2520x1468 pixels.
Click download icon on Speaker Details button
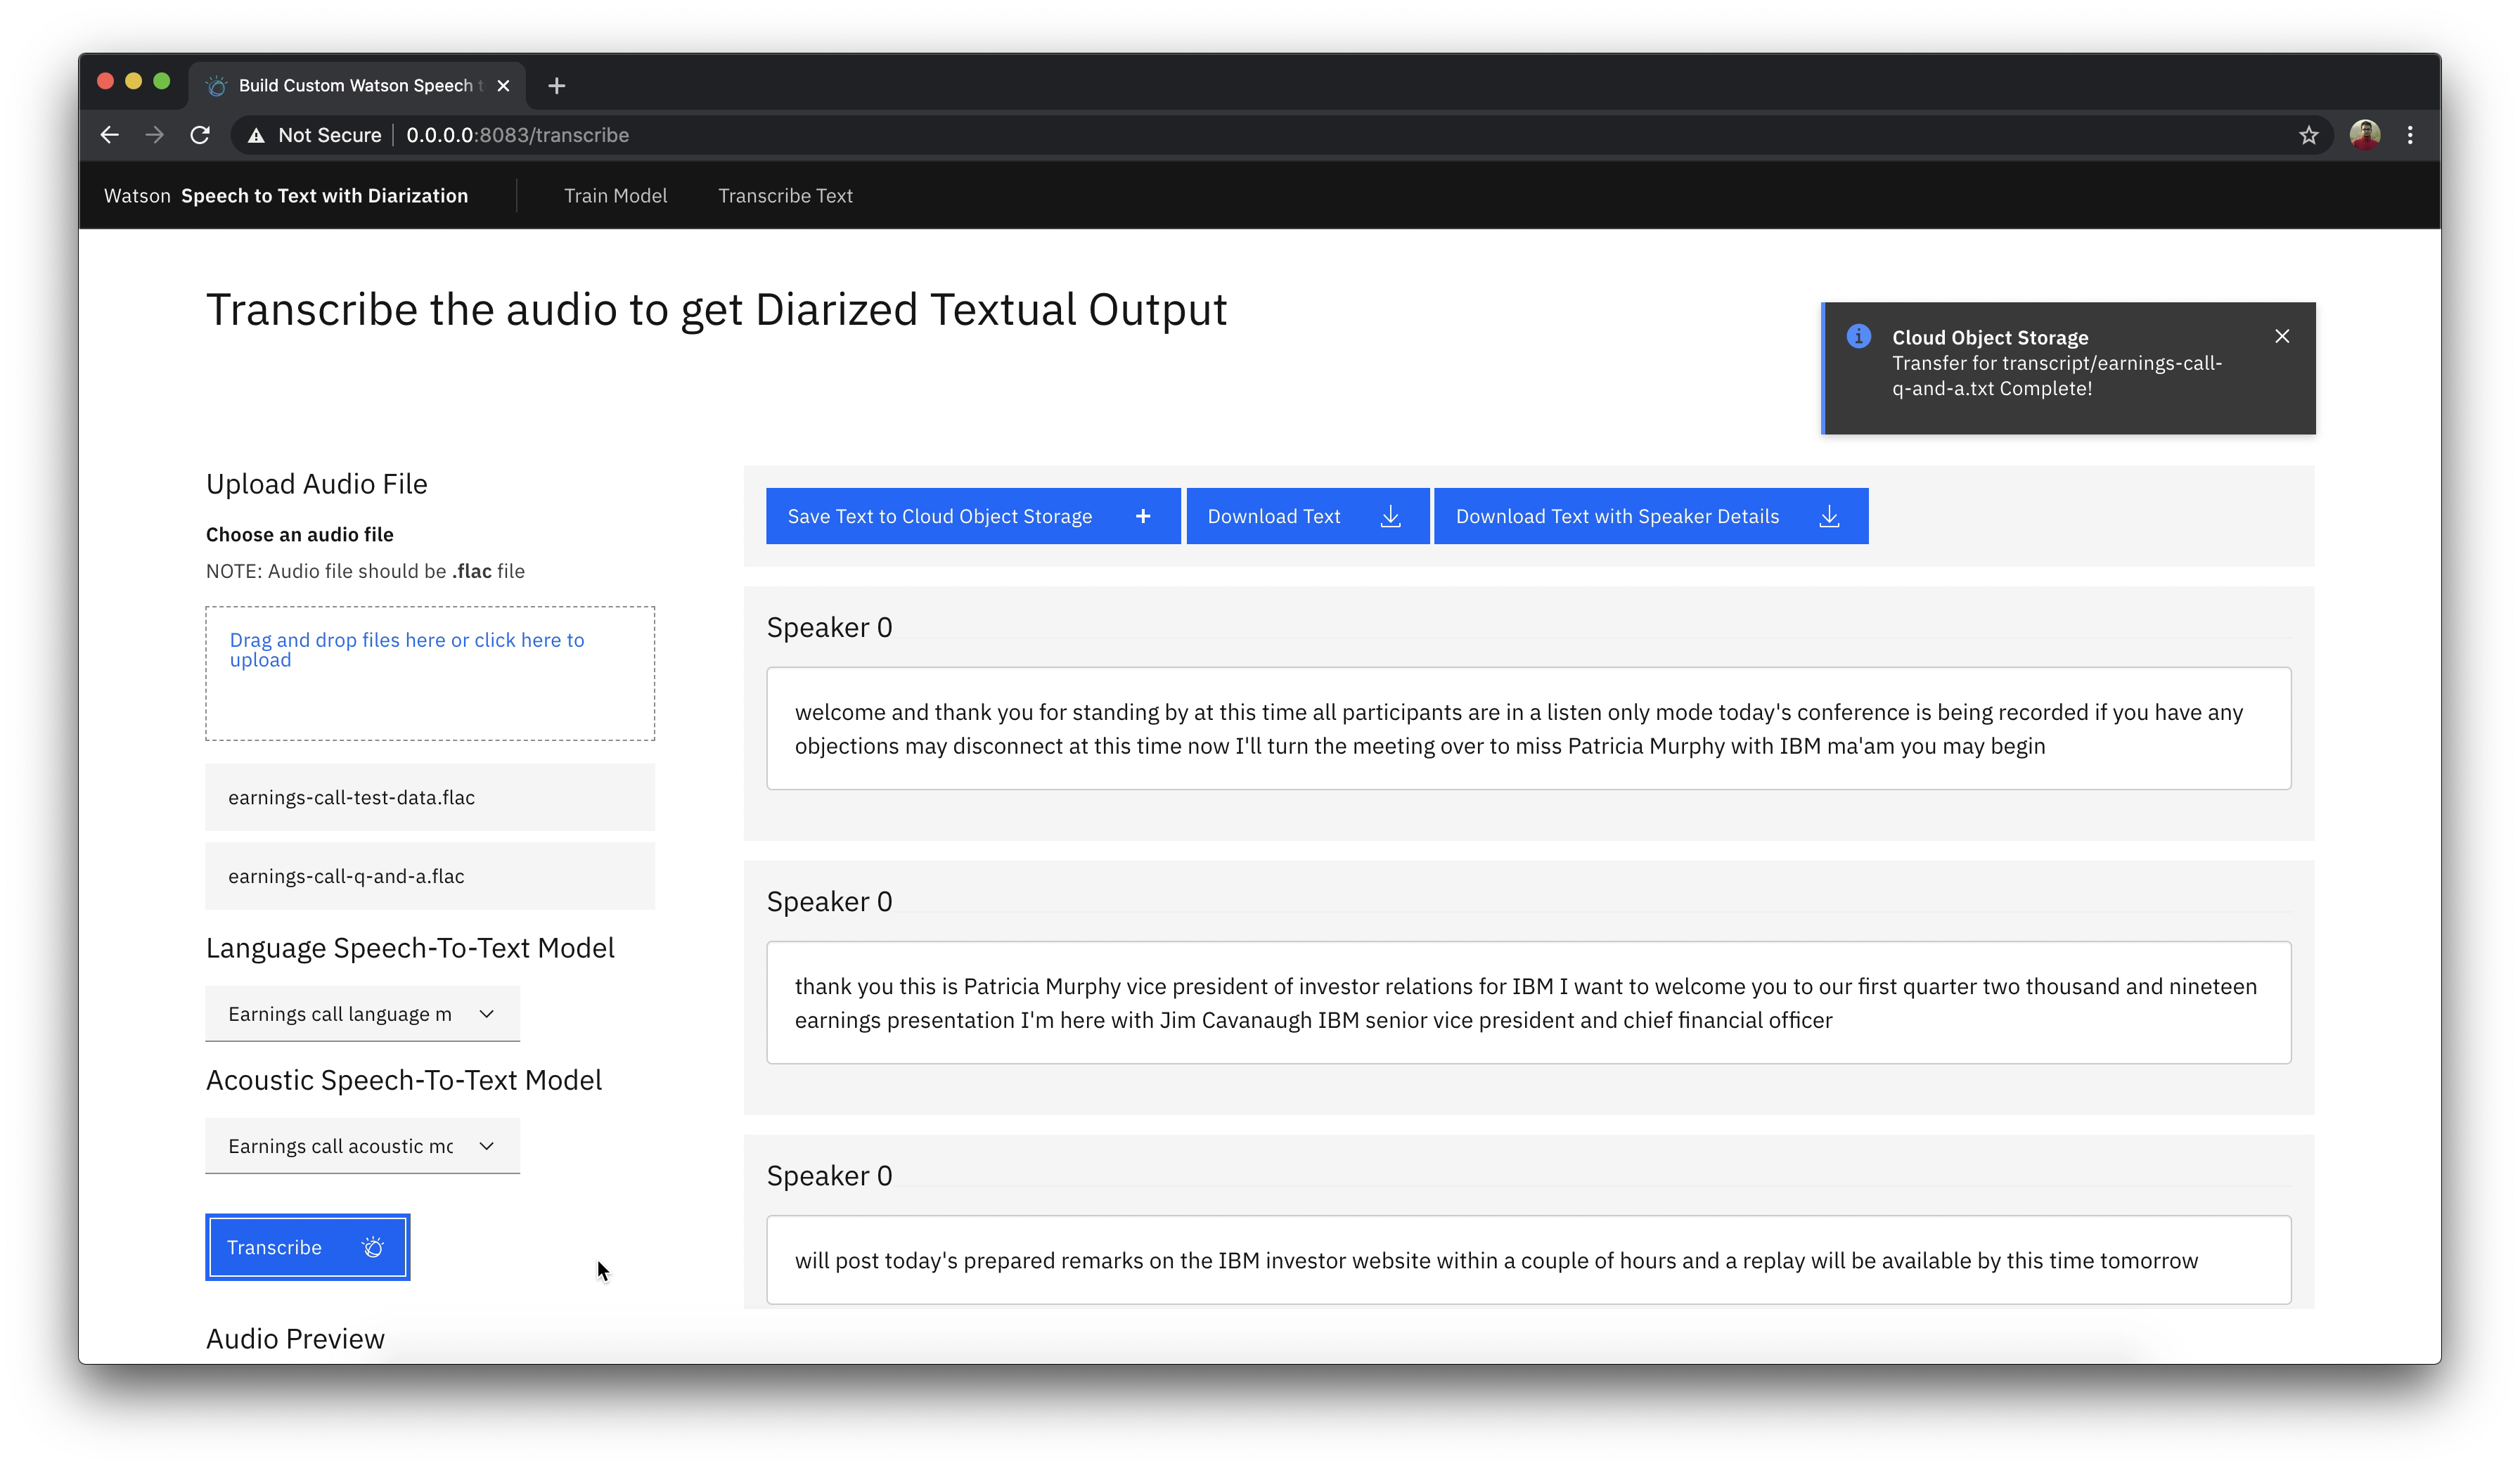coord(1829,516)
